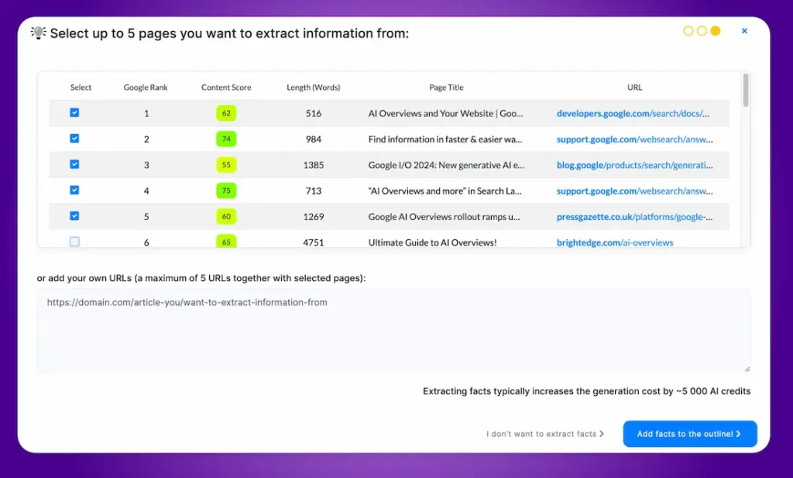793x478 pixels.
Task: Uncheck the checkbox for Google rank 1
Action: pos(74,112)
